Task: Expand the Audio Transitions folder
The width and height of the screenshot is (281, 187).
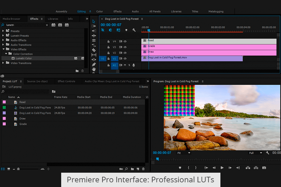Action: coord(3,44)
